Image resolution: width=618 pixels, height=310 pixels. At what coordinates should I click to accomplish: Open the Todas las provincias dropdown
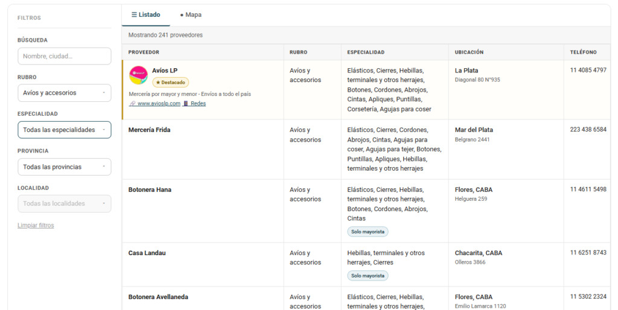click(x=64, y=167)
